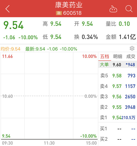
Task: Tap the back arrow icon
Action: (x=7, y=9)
